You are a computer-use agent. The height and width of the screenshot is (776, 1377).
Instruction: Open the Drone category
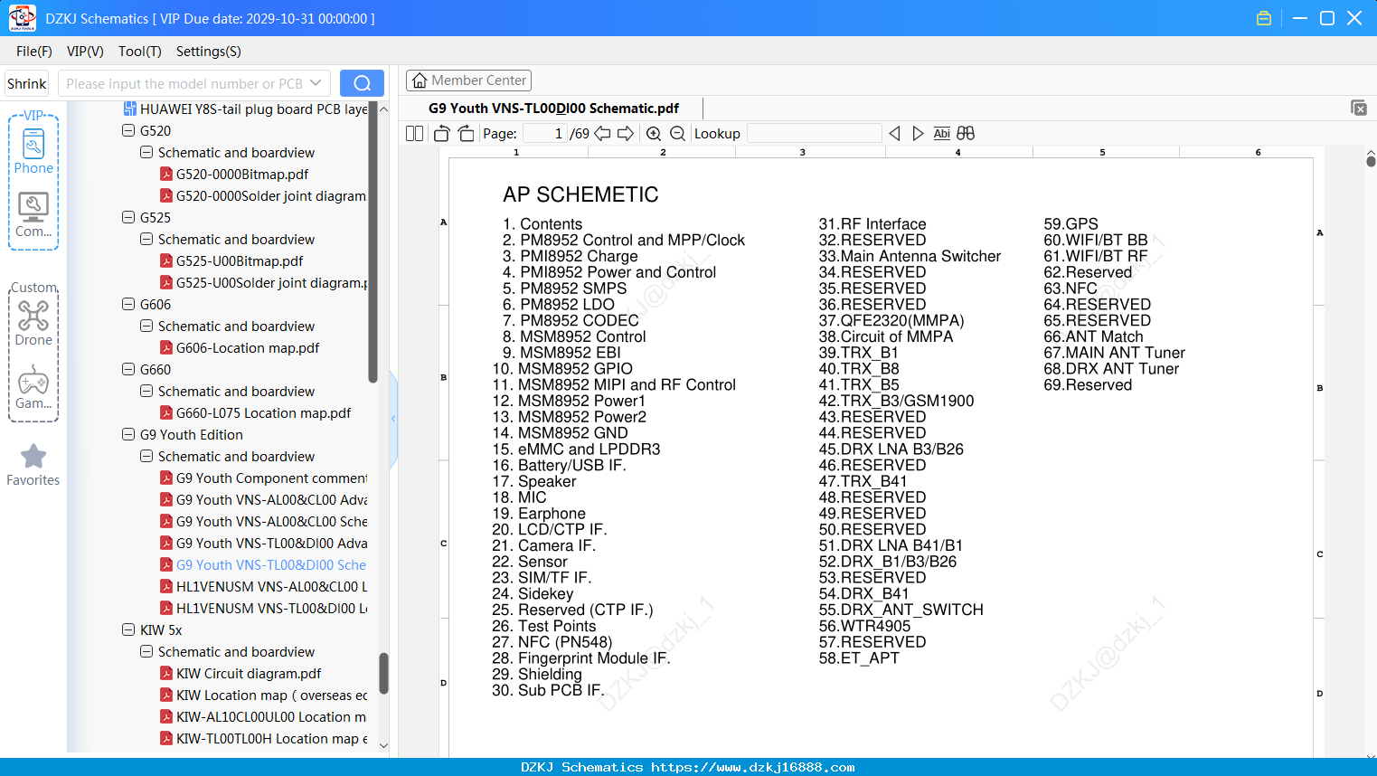point(33,323)
